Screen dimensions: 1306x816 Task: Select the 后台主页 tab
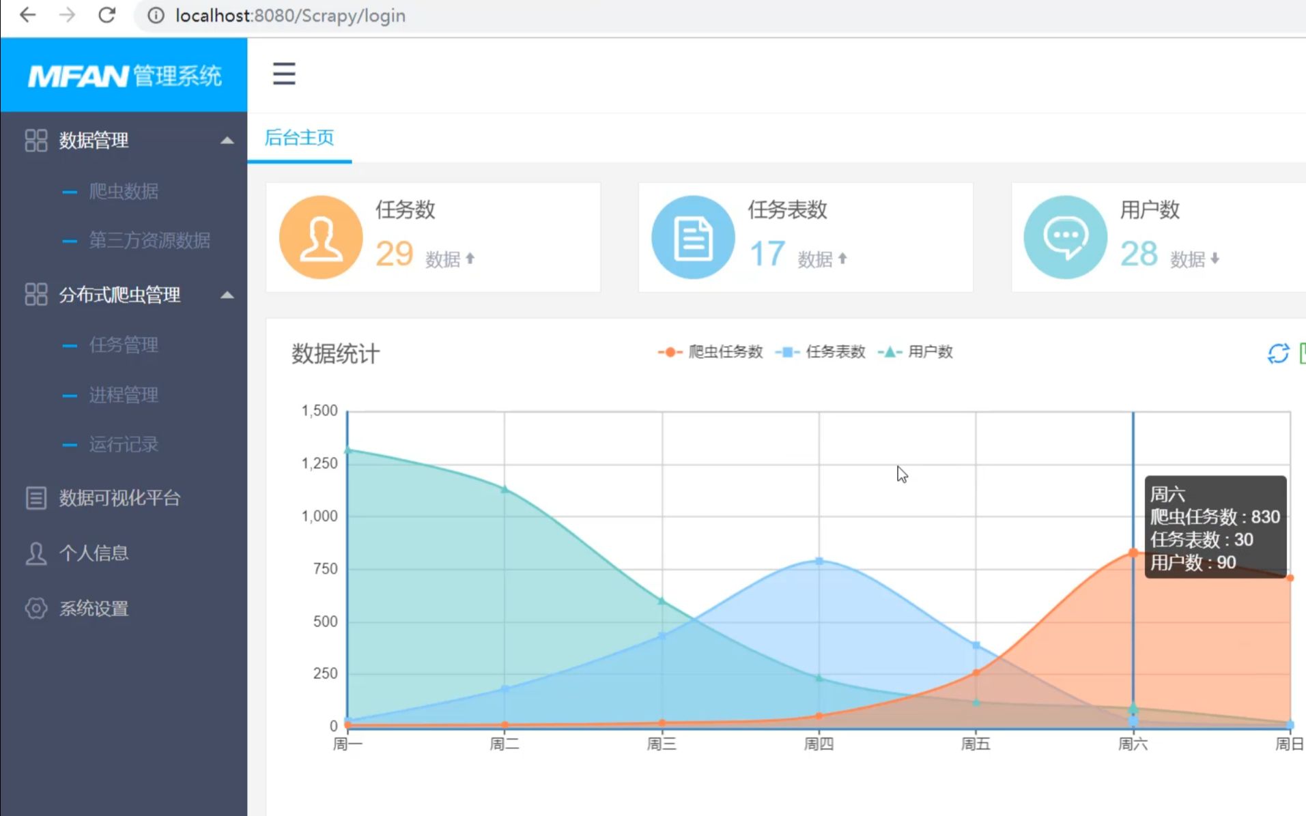pos(299,138)
